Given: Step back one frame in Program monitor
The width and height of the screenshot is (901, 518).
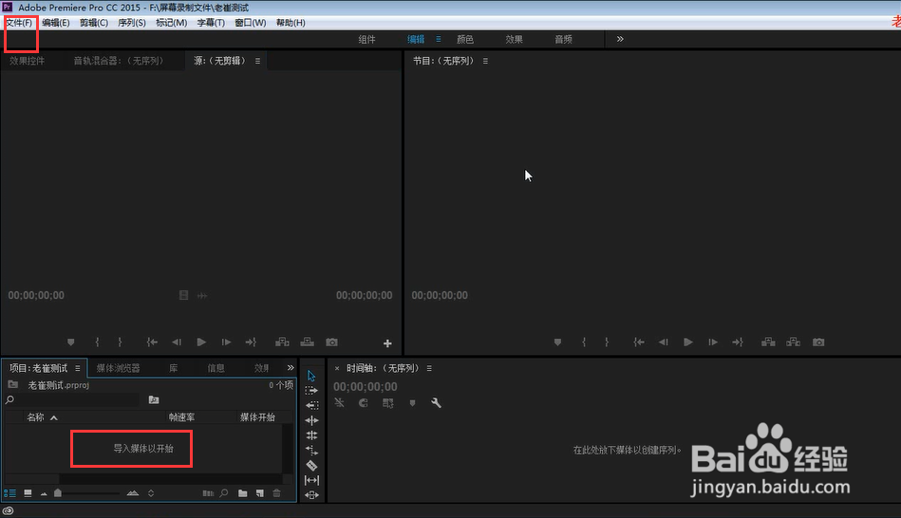Looking at the screenshot, I should 663,342.
